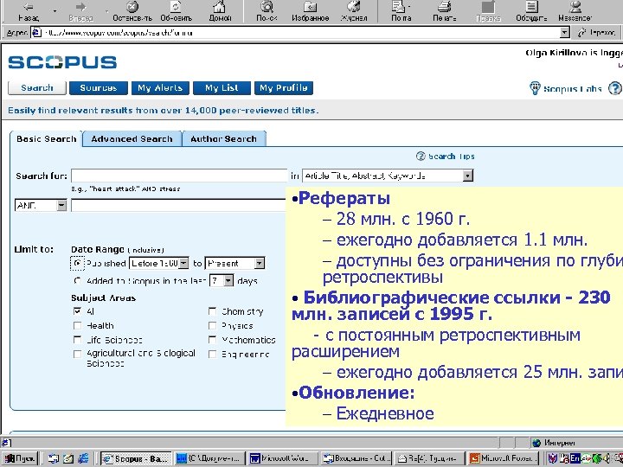Screen dimensions: 623x467
Task: Refresh the page with Обновить
Action: pos(176,11)
